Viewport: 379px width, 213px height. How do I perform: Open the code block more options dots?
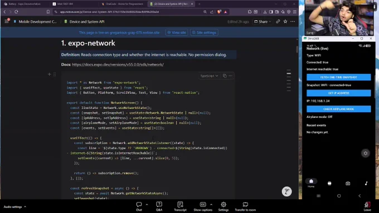coord(230,76)
